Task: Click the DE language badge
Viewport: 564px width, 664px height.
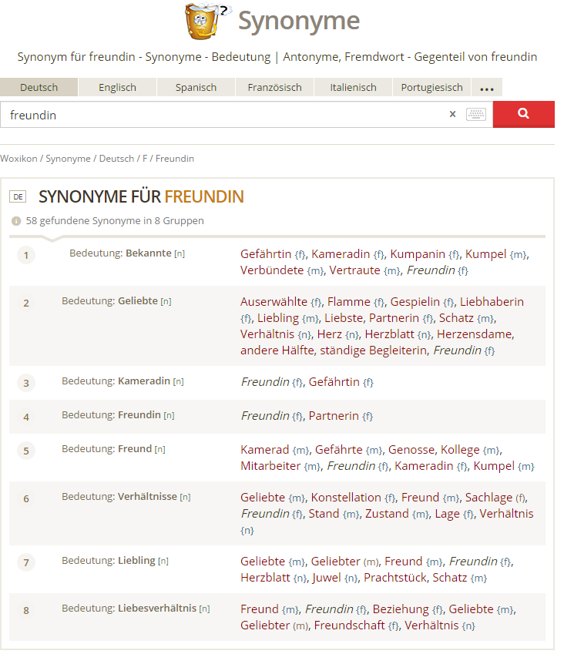Action: 18,196
